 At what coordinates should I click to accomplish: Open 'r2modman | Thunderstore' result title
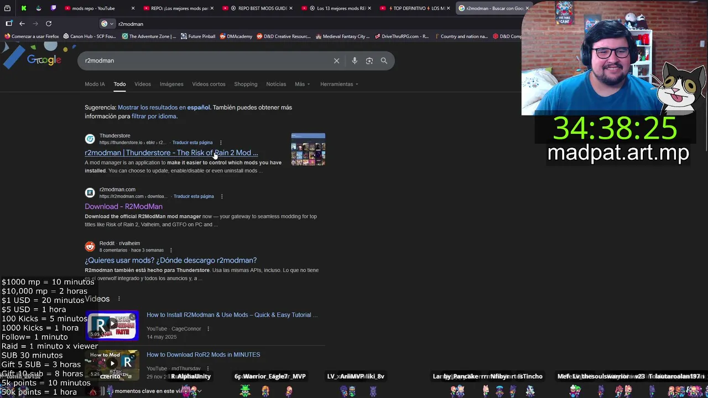point(171,153)
